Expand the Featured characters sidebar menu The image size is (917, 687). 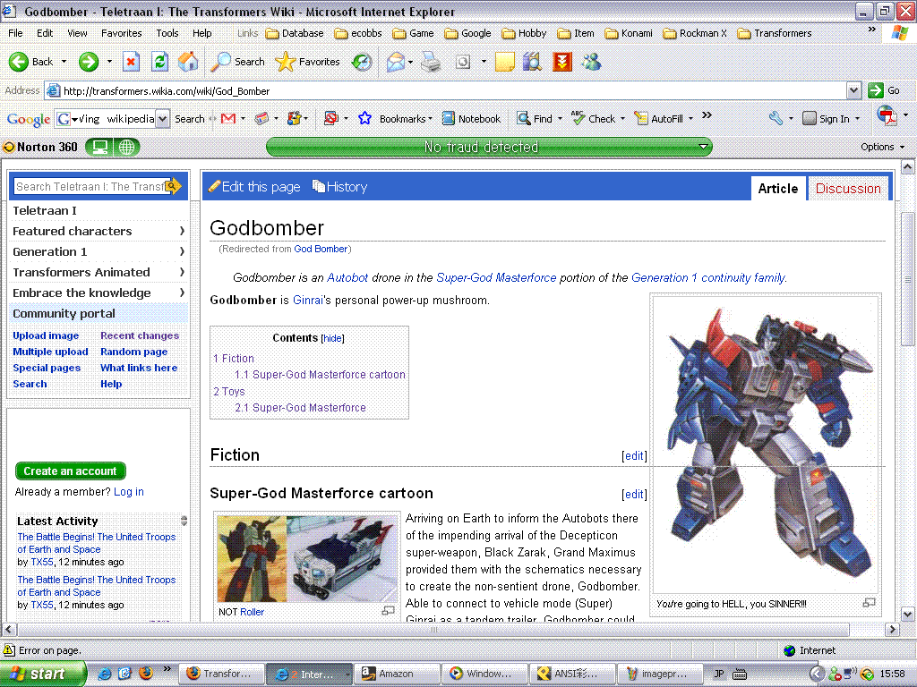99,232
